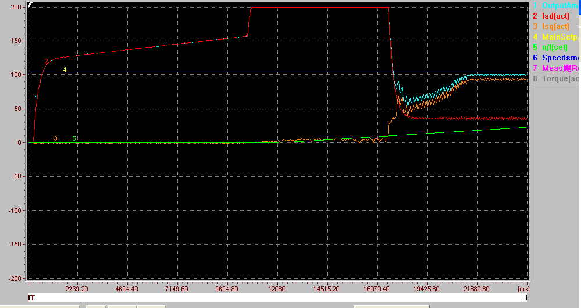
Task: Click the 16970.40 time axis label
Action: pyautogui.click(x=376, y=289)
